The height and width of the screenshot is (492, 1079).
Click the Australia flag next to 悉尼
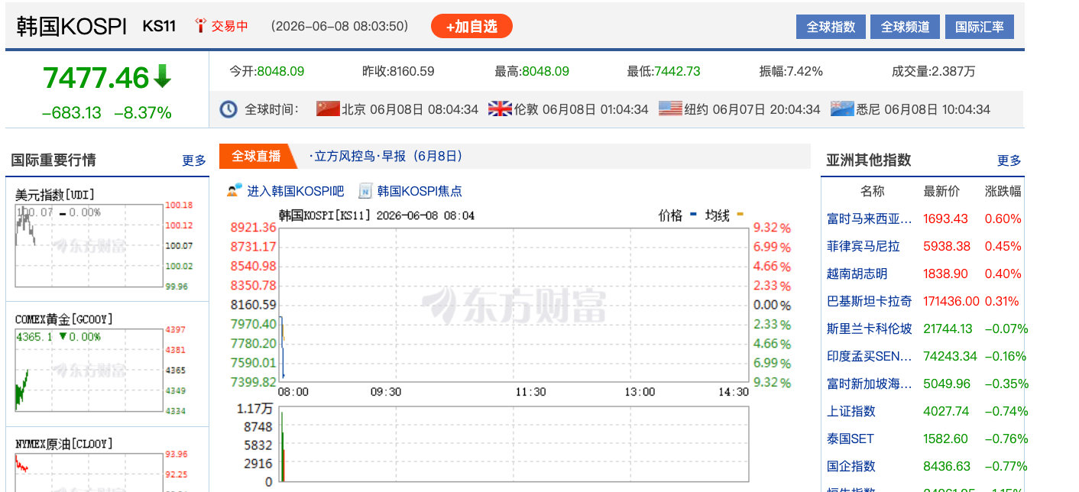tap(842, 108)
